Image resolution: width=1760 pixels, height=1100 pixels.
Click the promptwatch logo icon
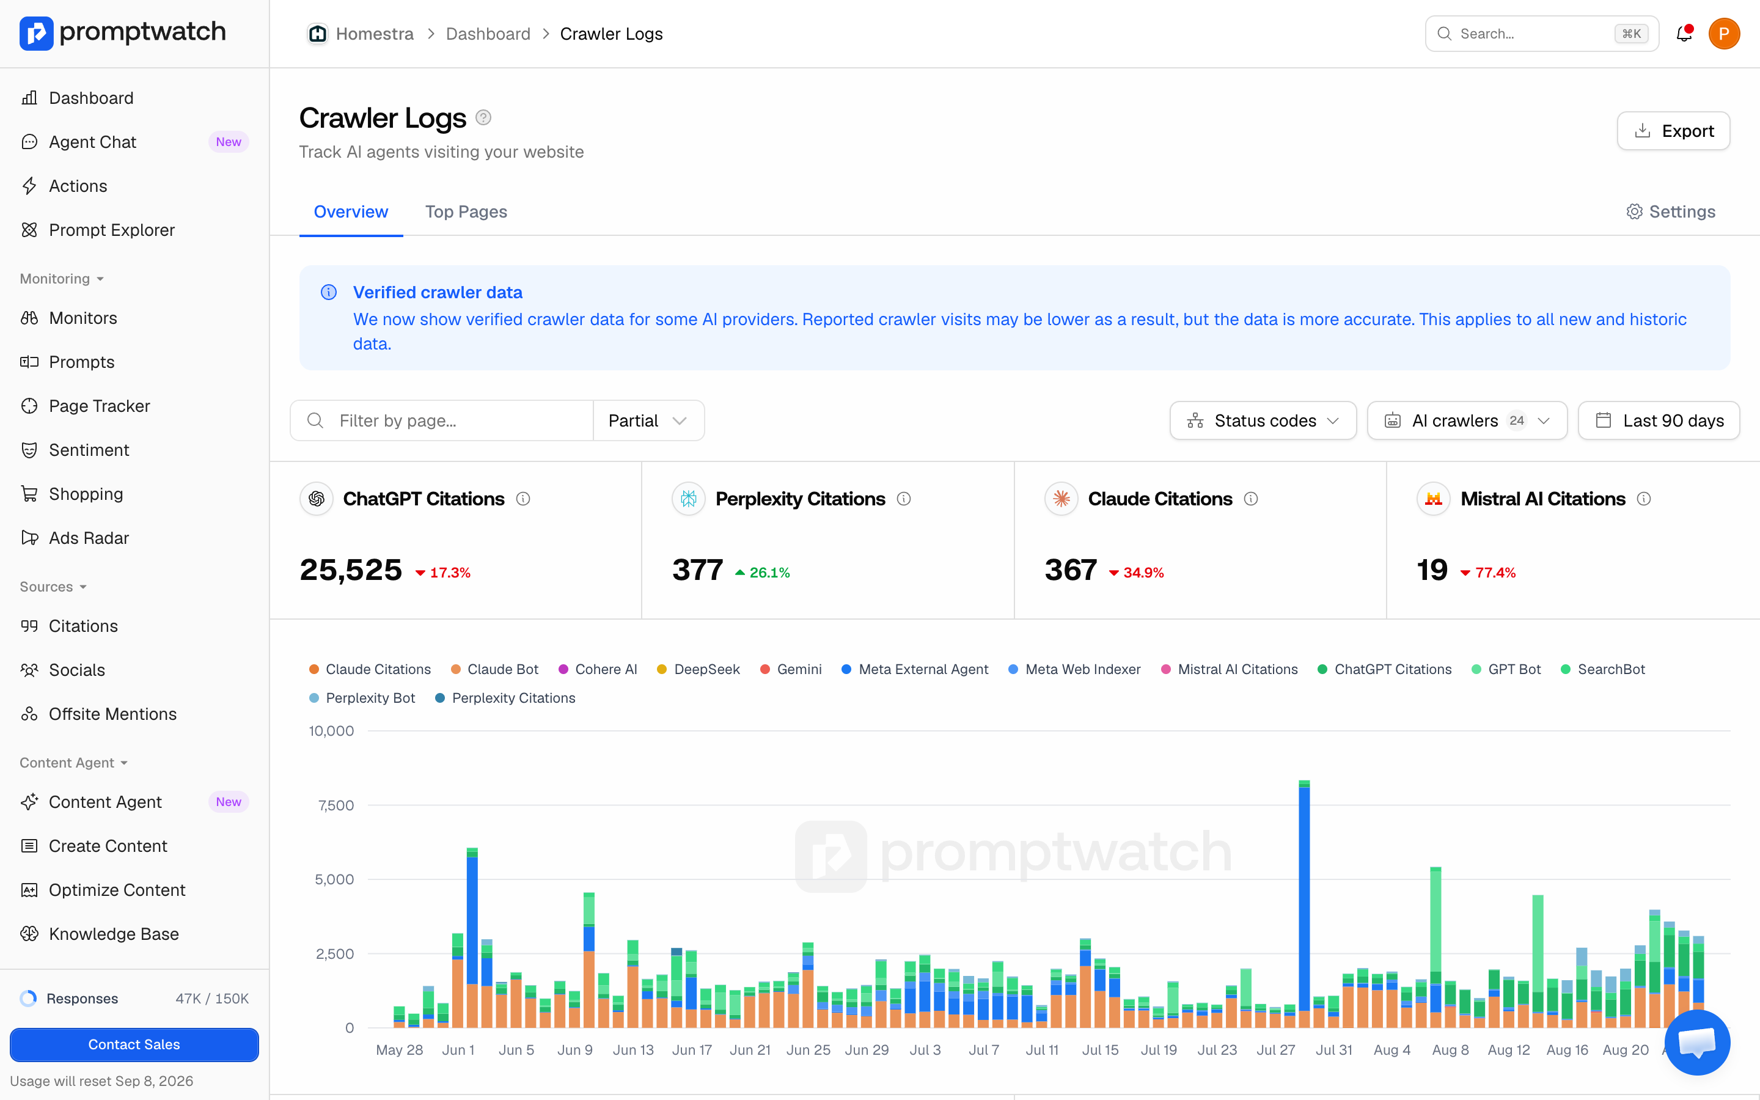(x=37, y=33)
